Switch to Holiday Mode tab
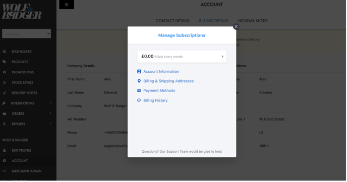 click(253, 21)
